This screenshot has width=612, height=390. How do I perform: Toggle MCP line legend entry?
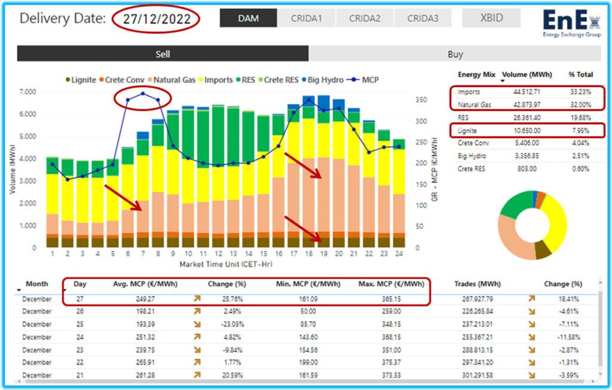[363, 80]
